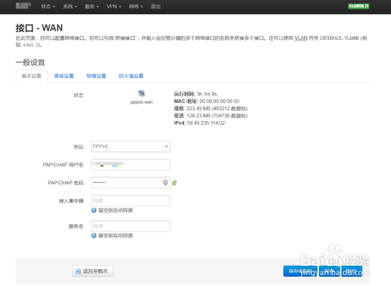Open the 协议 PPPoE protocol dropdown
Image resolution: width=391 pixels, height=286 pixels.
pyautogui.click(x=131, y=146)
